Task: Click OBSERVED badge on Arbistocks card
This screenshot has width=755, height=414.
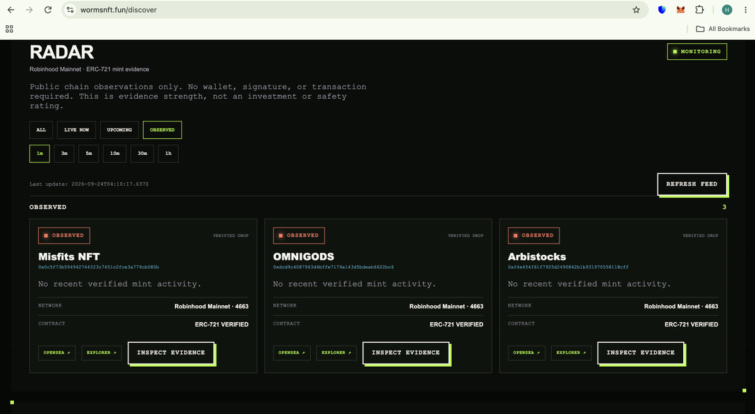Action: point(534,235)
